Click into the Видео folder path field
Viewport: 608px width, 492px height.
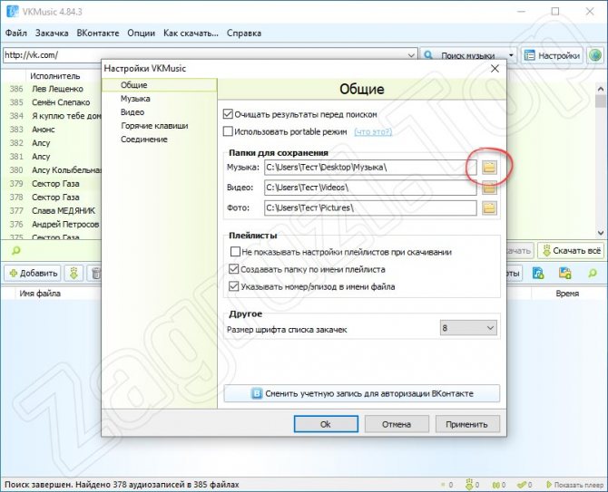click(370, 188)
